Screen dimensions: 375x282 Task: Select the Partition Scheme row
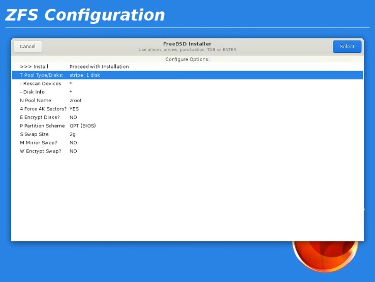pos(42,126)
